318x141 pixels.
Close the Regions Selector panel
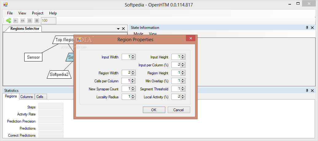pyautogui.click(x=123, y=29)
